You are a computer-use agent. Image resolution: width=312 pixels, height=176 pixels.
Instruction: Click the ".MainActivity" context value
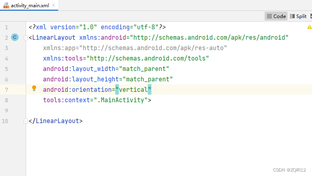120,100
